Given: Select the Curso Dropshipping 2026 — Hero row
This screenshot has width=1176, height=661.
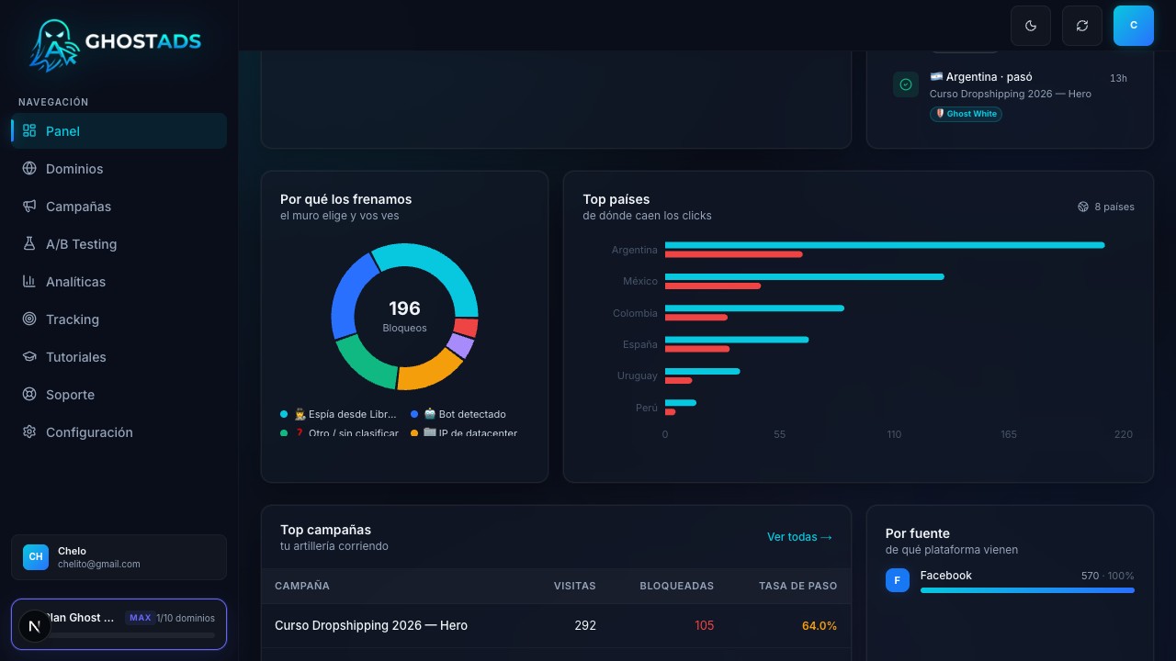Looking at the screenshot, I should [556, 625].
